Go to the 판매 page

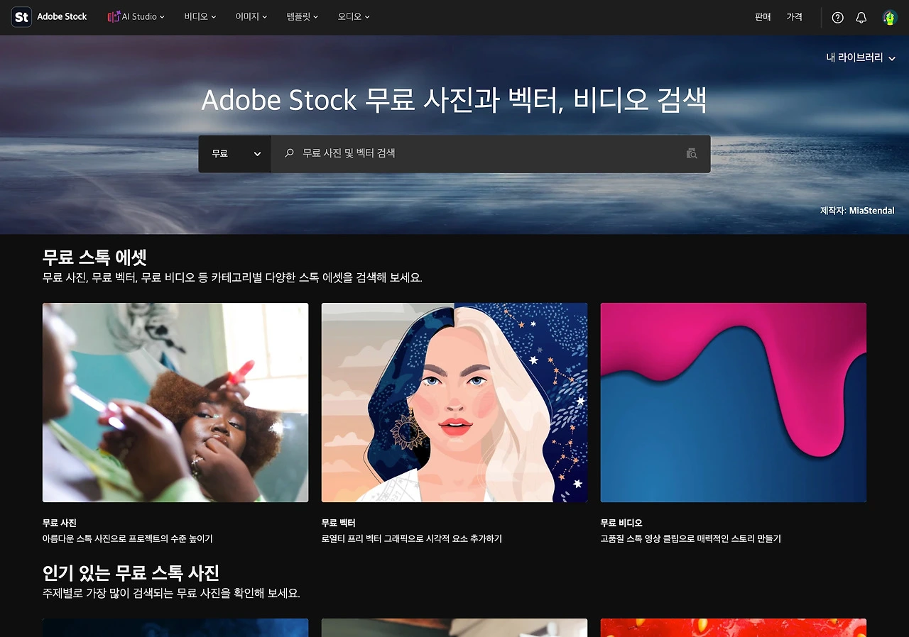tap(763, 17)
